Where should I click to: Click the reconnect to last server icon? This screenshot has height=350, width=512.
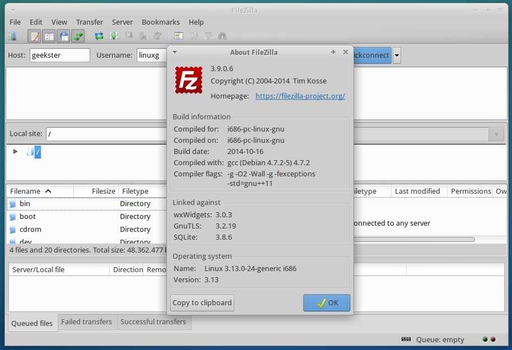tap(157, 36)
